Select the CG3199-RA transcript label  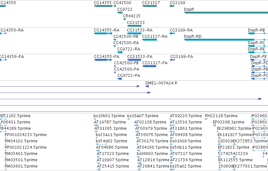(x=181, y=30)
